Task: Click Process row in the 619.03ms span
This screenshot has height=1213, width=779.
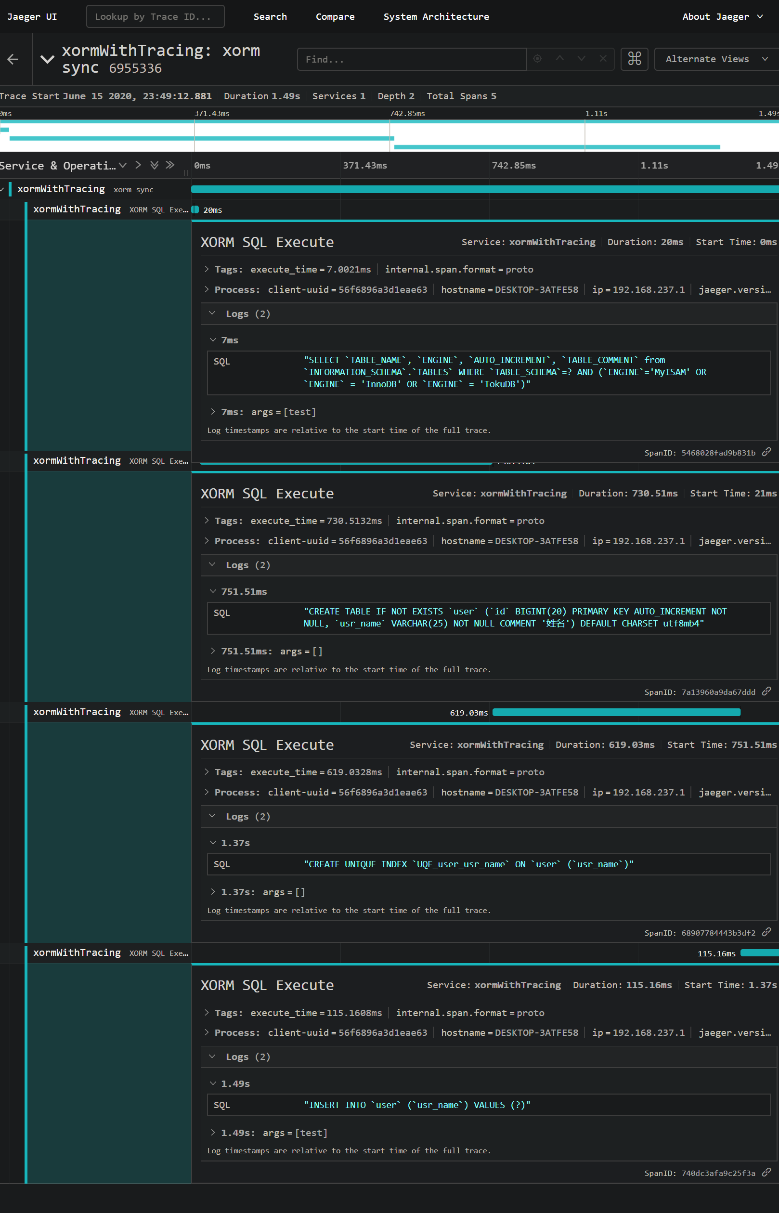Action: tap(488, 793)
